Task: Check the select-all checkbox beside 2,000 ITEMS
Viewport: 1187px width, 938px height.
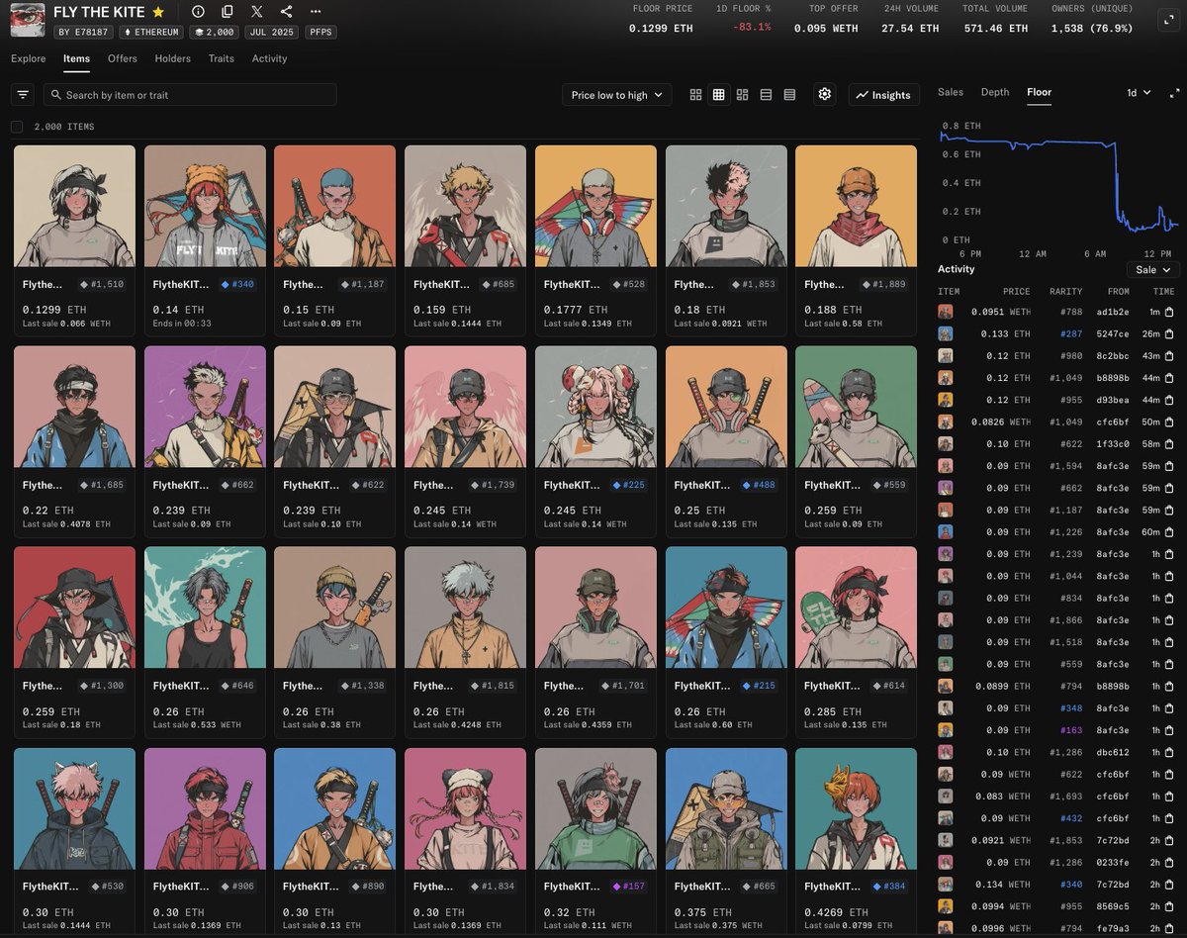Action: [x=17, y=127]
